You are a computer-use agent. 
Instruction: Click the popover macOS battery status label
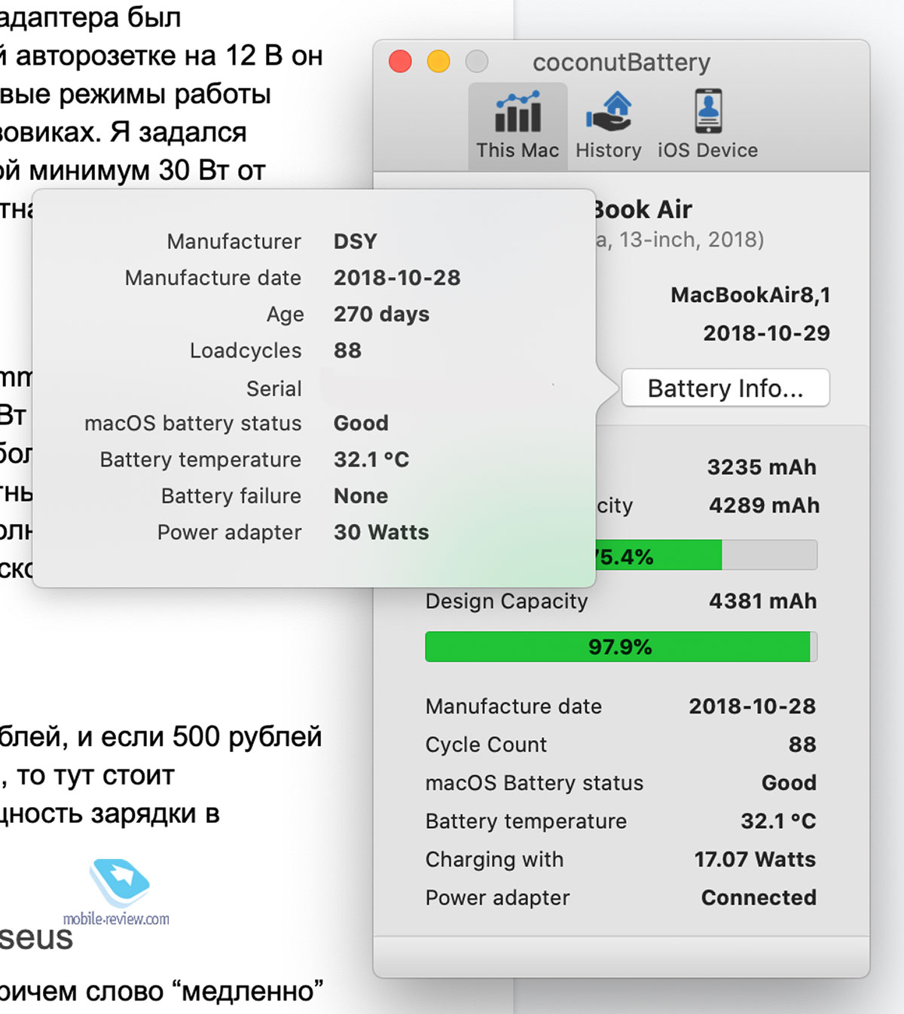click(193, 424)
